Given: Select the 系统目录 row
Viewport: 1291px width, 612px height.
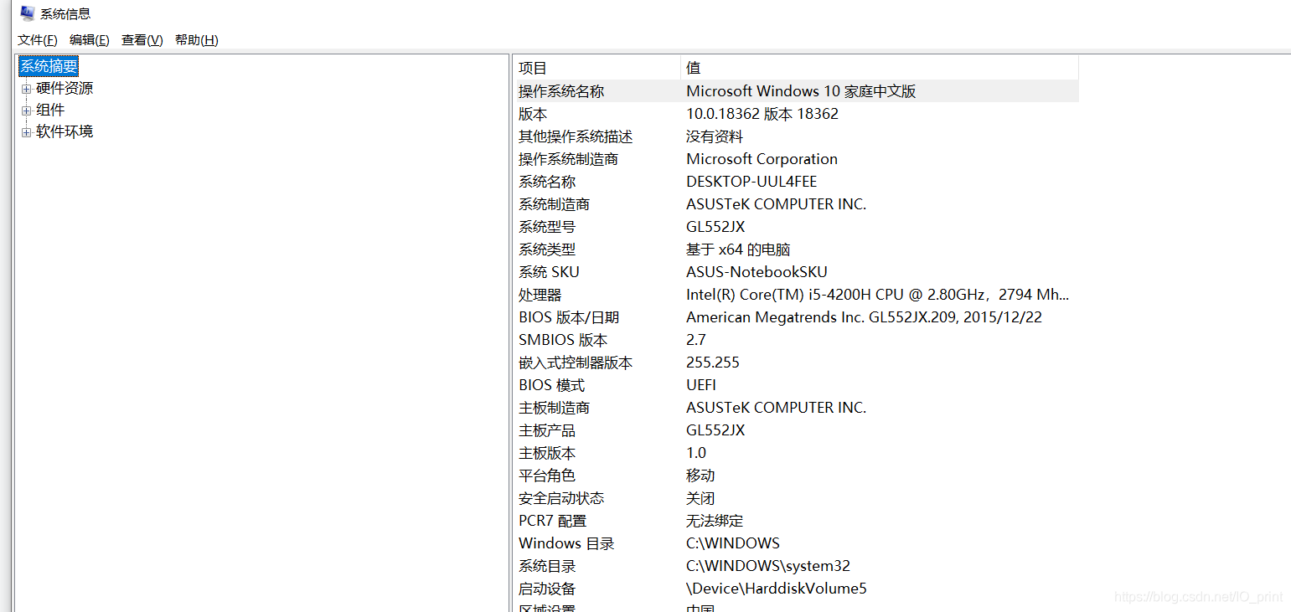Looking at the screenshot, I should pos(796,566).
